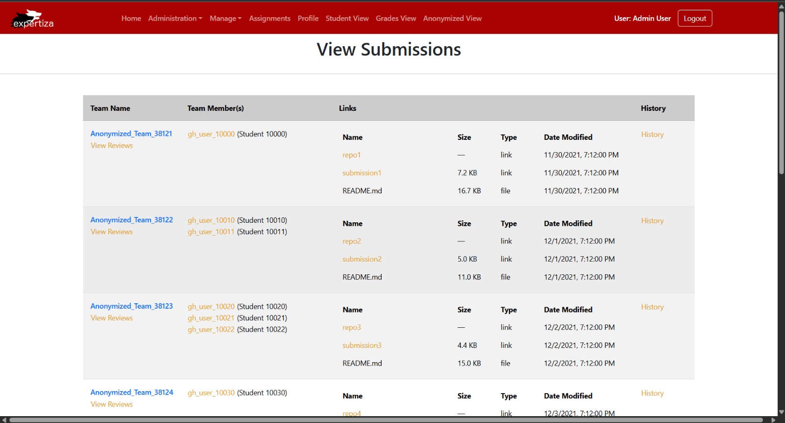
Task: Open the Anonymized_Team_38121 team link
Action: coord(131,133)
